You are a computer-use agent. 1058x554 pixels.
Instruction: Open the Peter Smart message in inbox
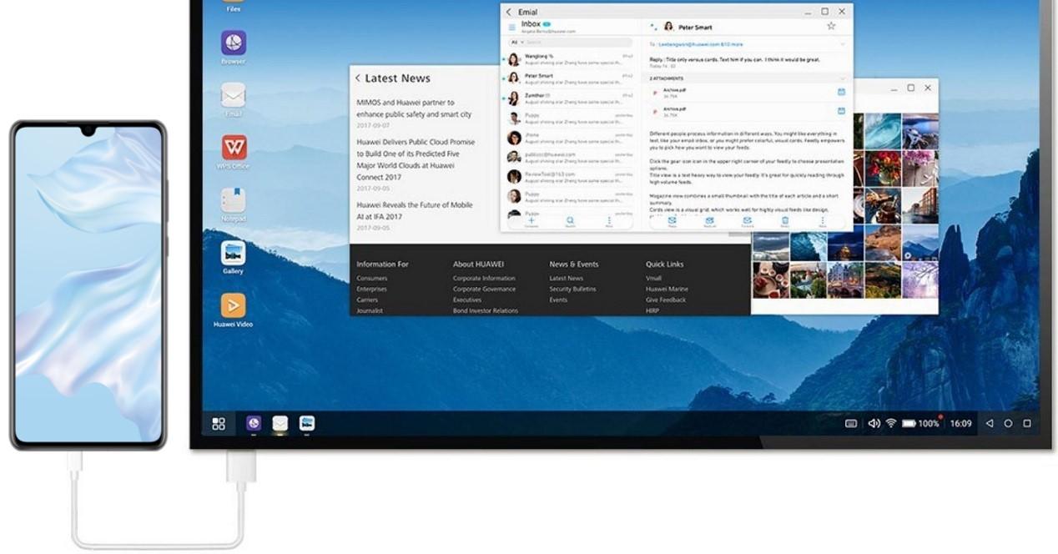coord(568,78)
